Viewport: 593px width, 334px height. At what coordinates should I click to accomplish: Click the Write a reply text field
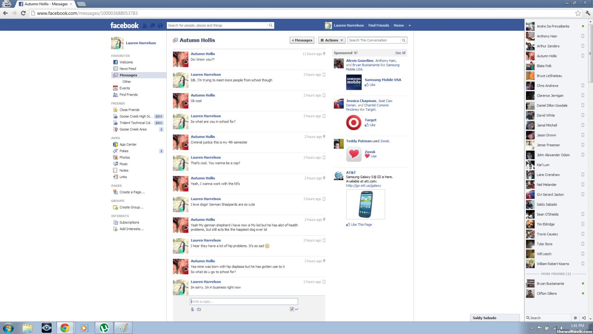click(244, 301)
